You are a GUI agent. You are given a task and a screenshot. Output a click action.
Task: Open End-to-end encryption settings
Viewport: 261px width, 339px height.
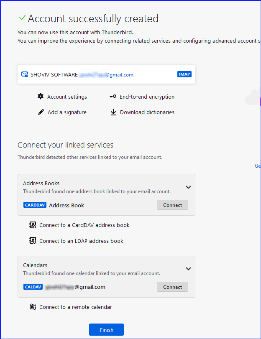pyautogui.click(x=147, y=97)
